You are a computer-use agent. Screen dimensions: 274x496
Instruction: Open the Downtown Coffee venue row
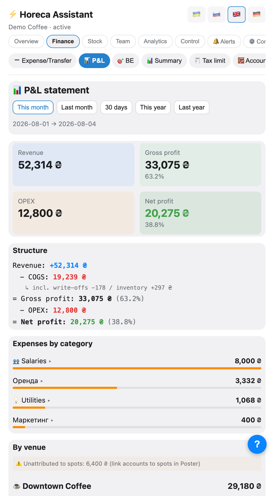(137, 486)
